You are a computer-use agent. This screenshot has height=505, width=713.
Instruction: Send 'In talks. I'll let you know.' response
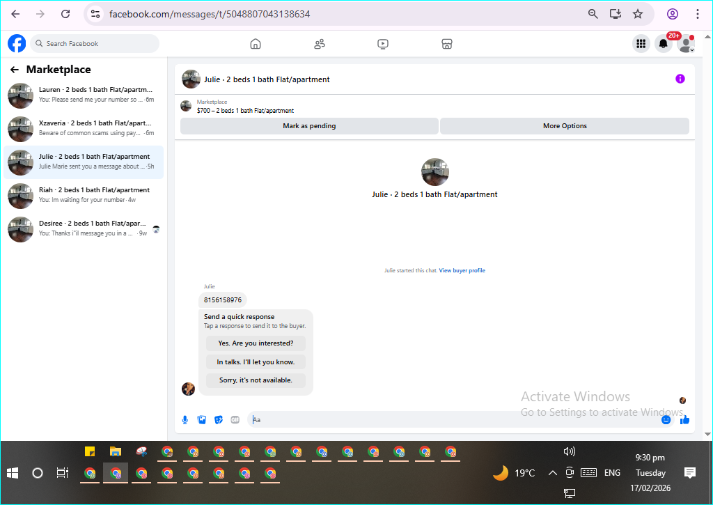tap(256, 362)
